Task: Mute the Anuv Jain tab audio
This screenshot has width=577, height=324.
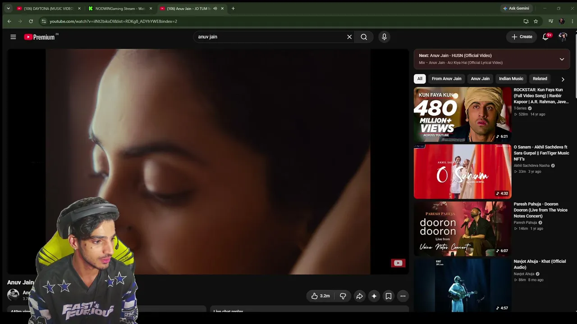Action: [215, 9]
